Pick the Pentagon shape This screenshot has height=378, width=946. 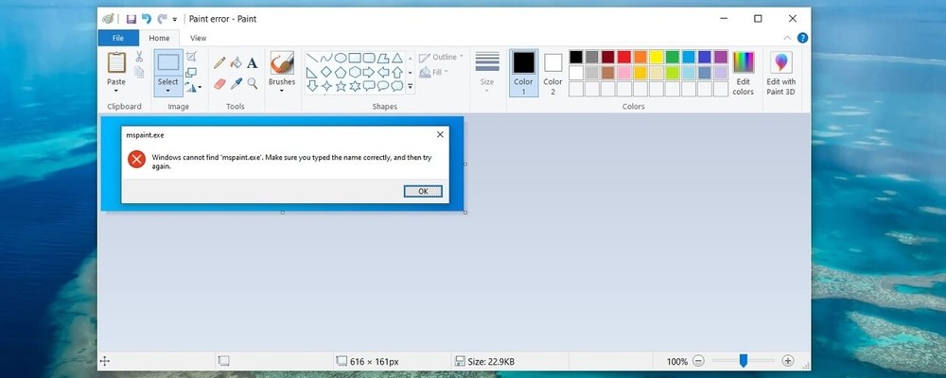point(341,72)
